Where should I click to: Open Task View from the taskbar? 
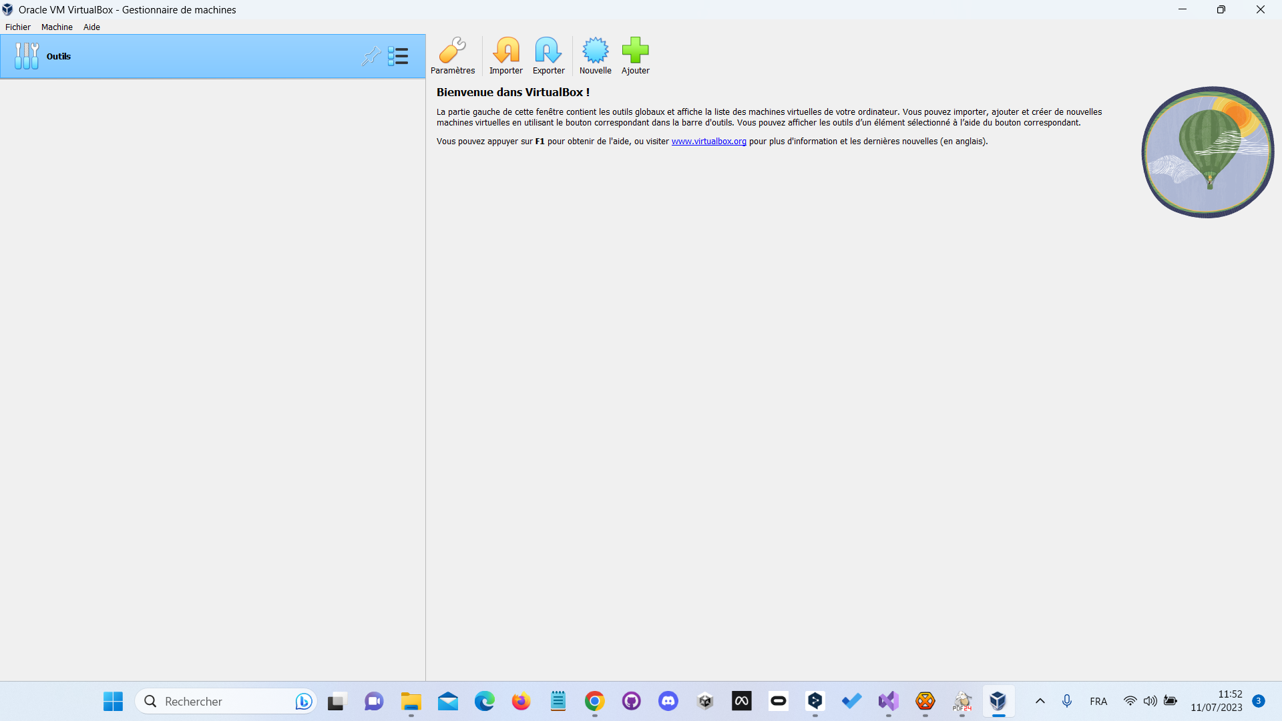click(x=337, y=701)
